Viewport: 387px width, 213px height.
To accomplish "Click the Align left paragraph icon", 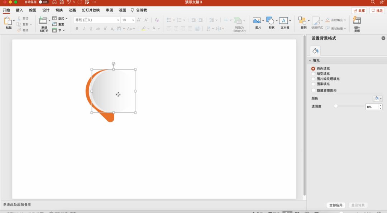I will pos(169,29).
